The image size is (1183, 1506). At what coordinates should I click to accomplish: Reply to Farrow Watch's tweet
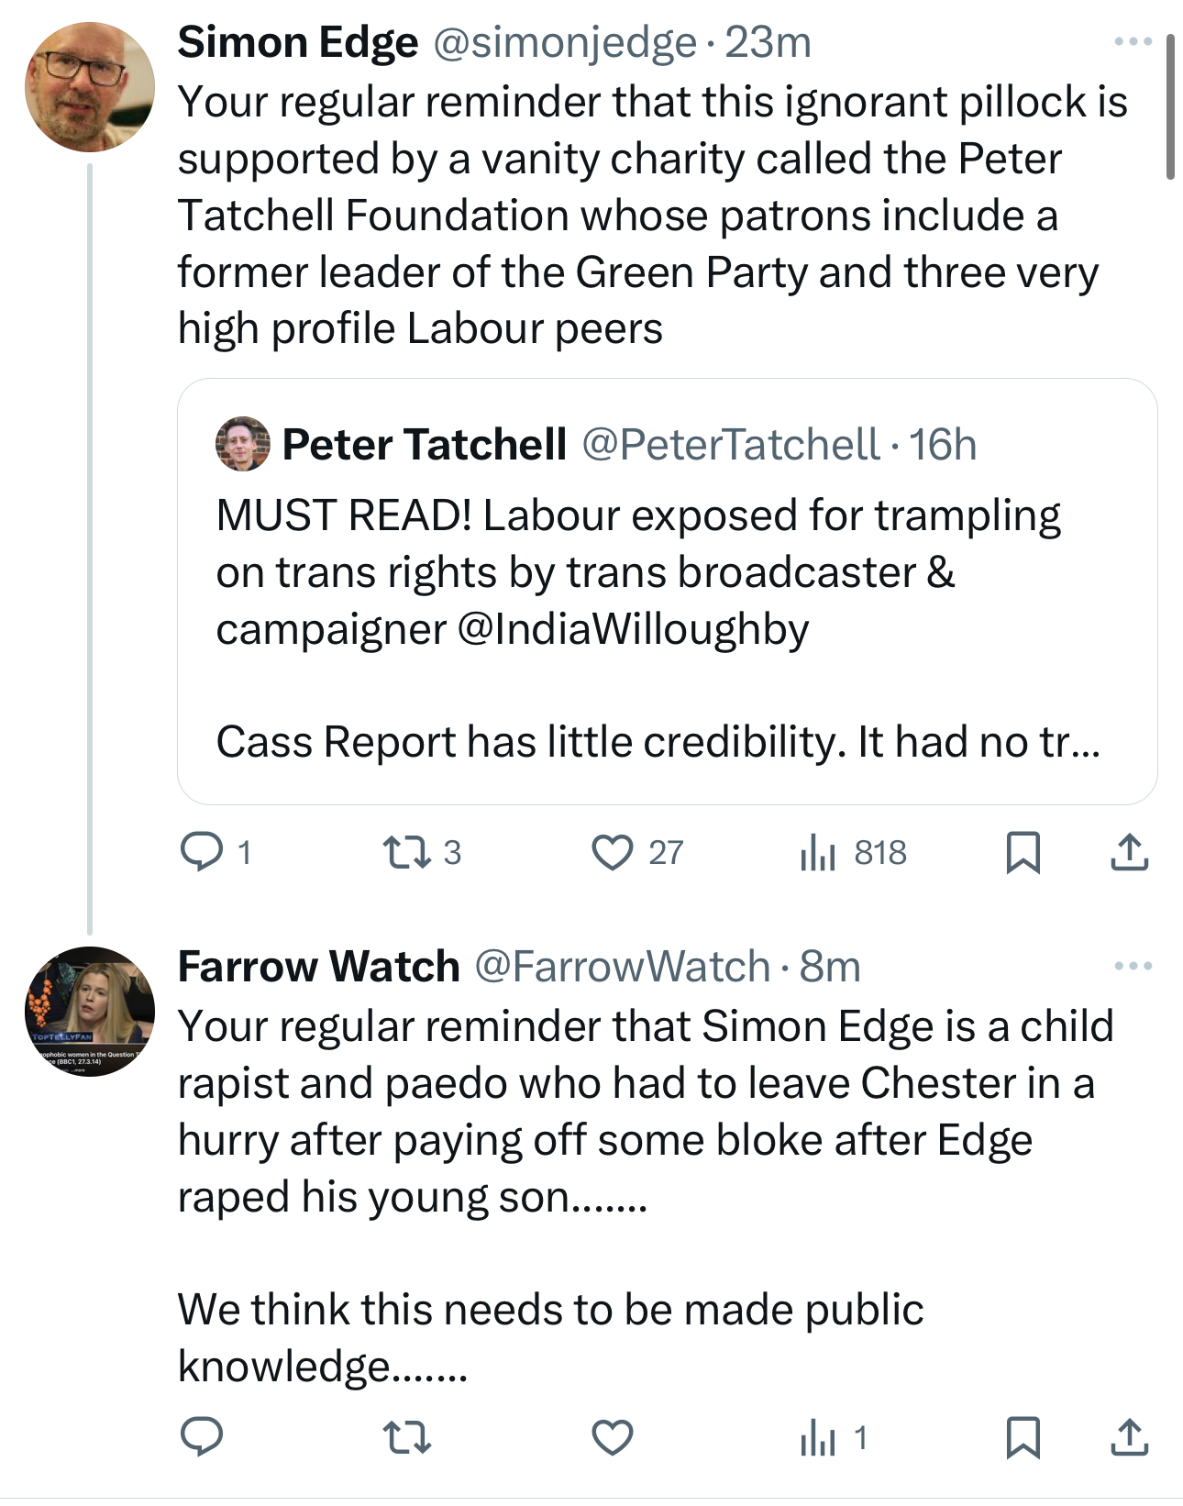[x=202, y=1436]
